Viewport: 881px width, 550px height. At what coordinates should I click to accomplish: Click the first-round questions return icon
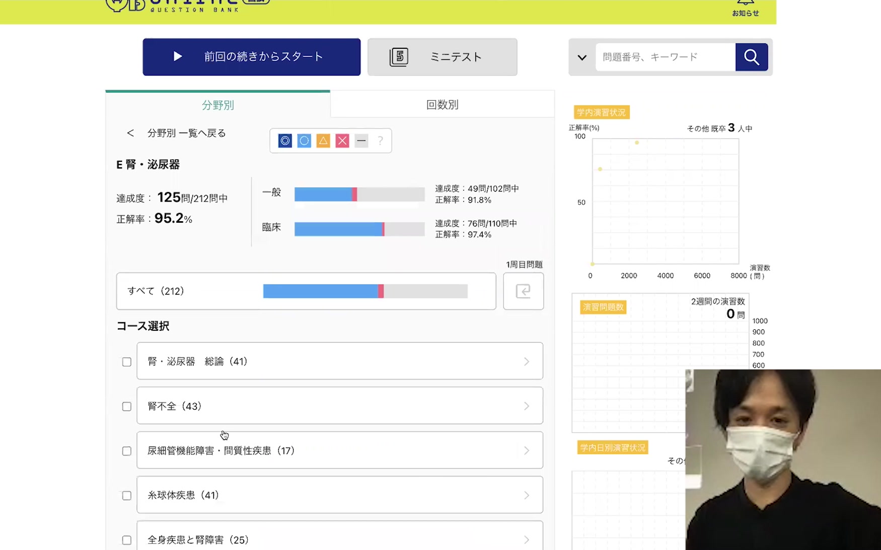point(523,291)
